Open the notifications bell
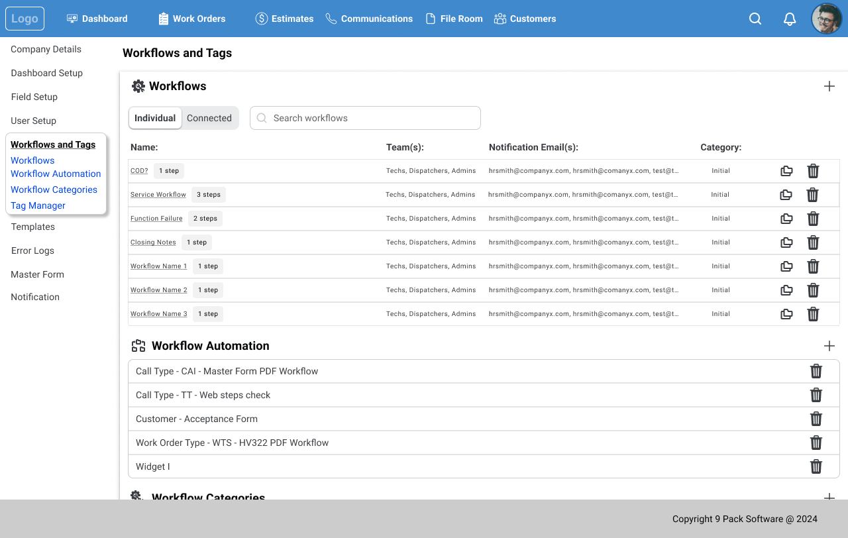Viewport: 848px width, 538px height. point(789,19)
